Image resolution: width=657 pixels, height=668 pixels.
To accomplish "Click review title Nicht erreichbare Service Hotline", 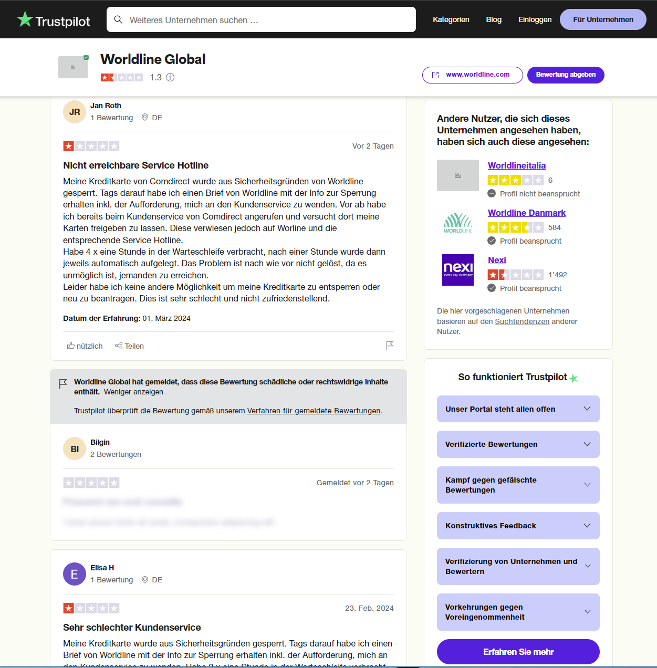I will click(135, 165).
